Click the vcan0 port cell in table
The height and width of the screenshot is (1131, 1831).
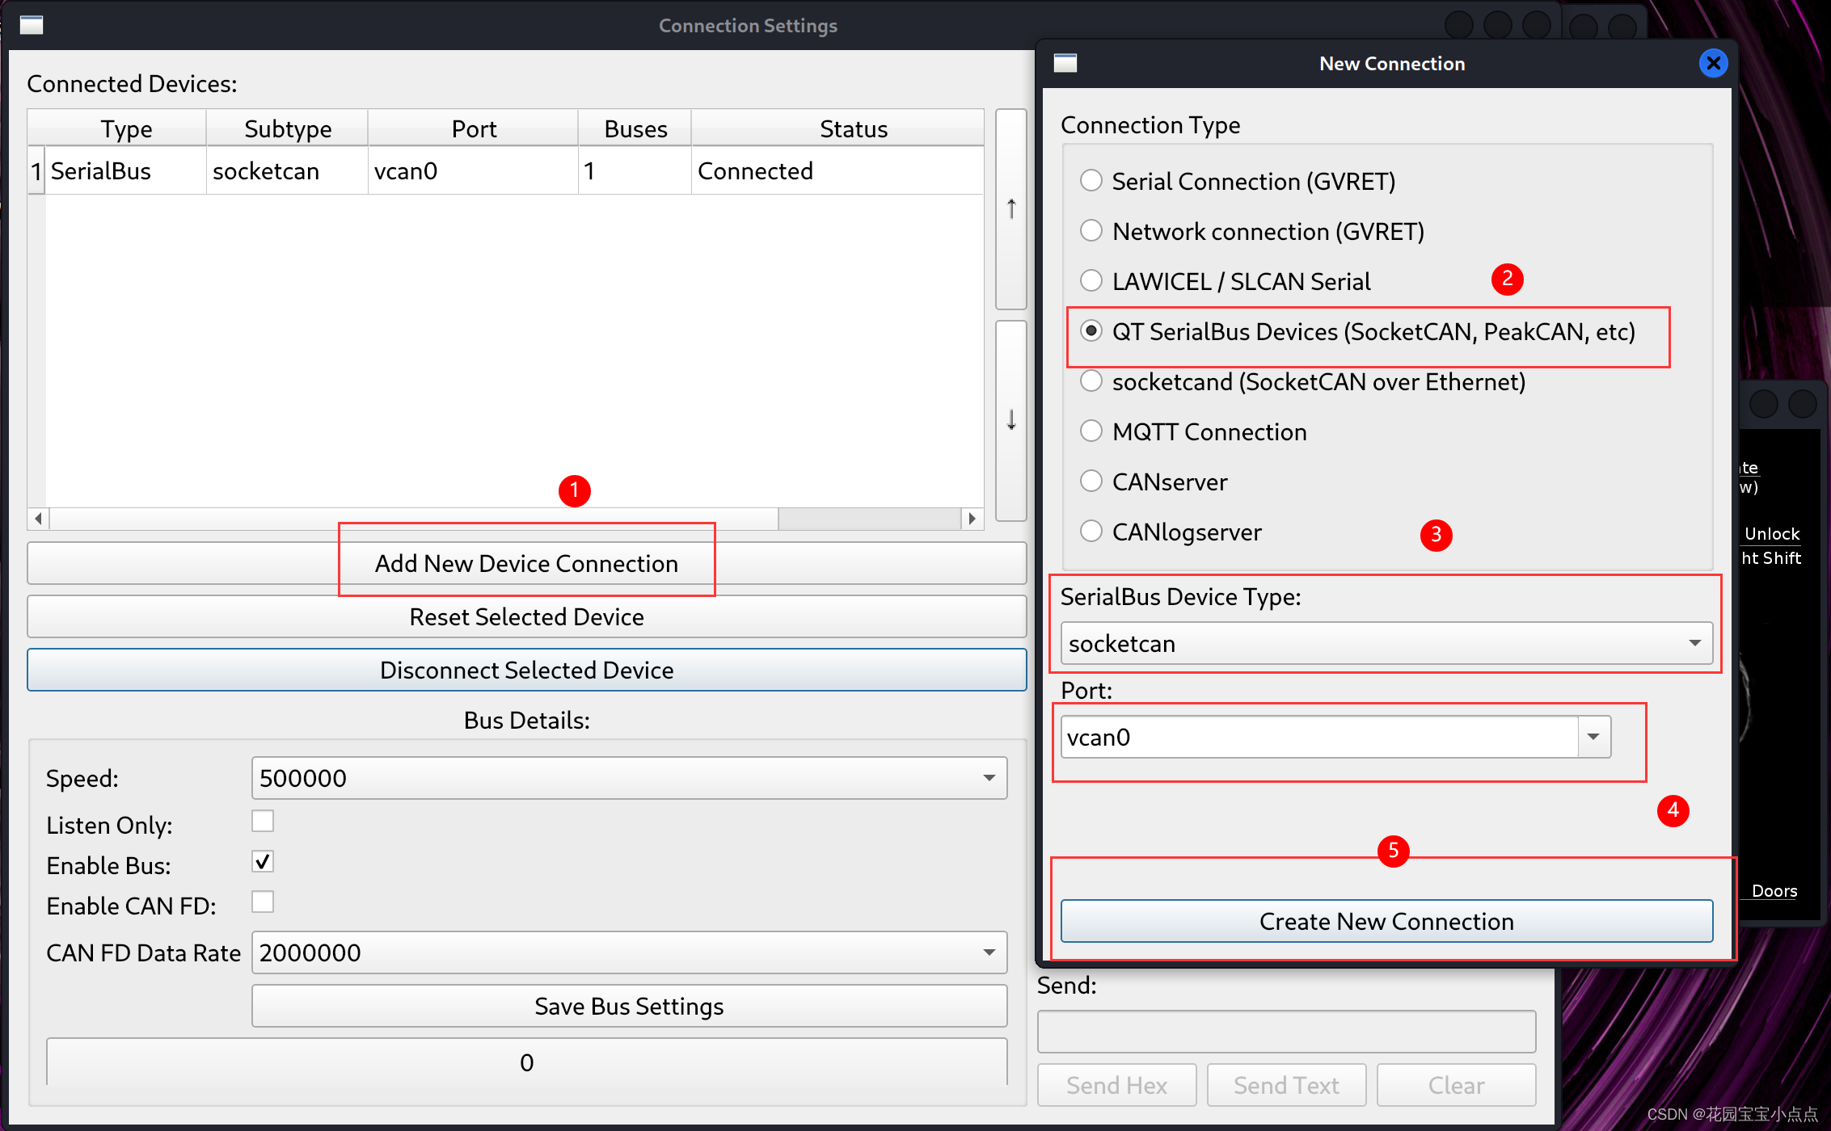coord(474,170)
